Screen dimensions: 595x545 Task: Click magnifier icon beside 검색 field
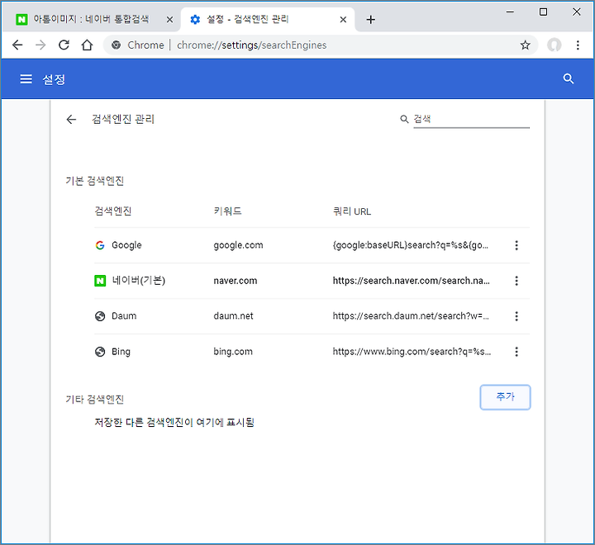pyautogui.click(x=404, y=119)
